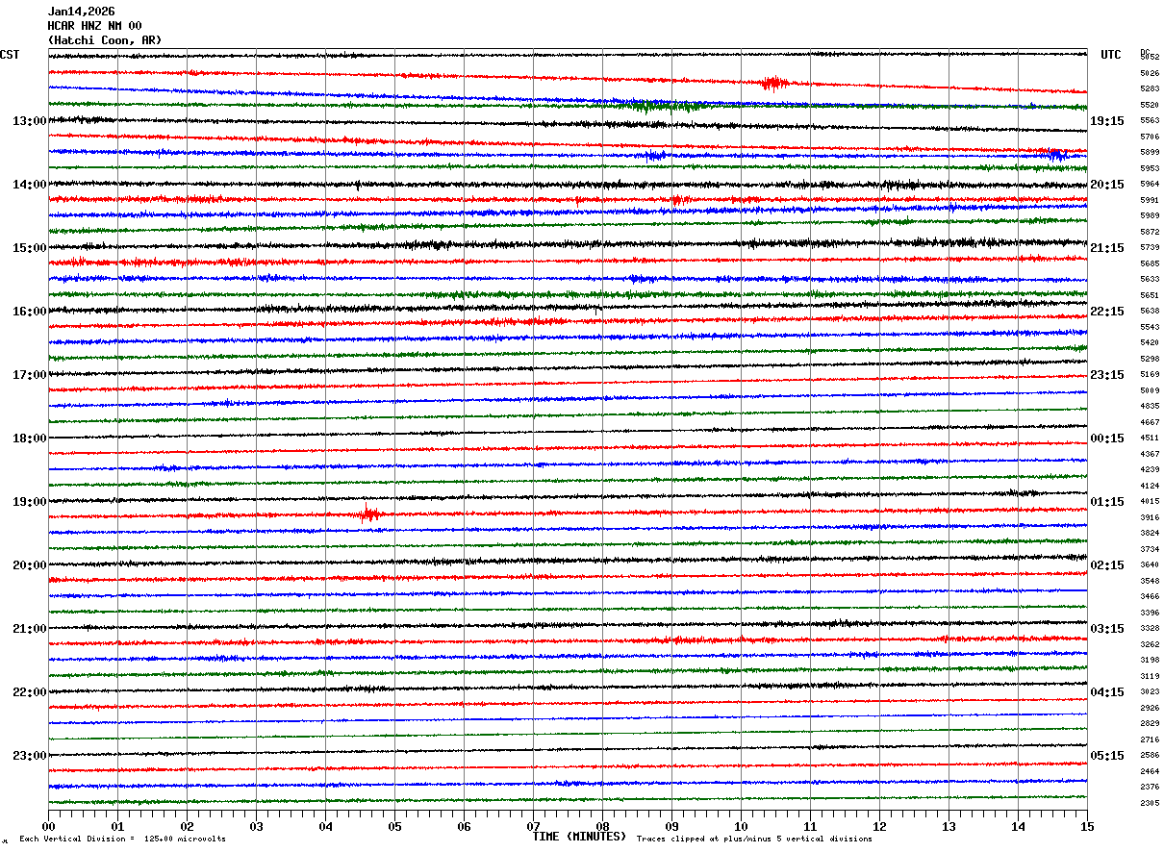Click the 13:00 CST time label
1164x852 pixels.
[x=29, y=121]
